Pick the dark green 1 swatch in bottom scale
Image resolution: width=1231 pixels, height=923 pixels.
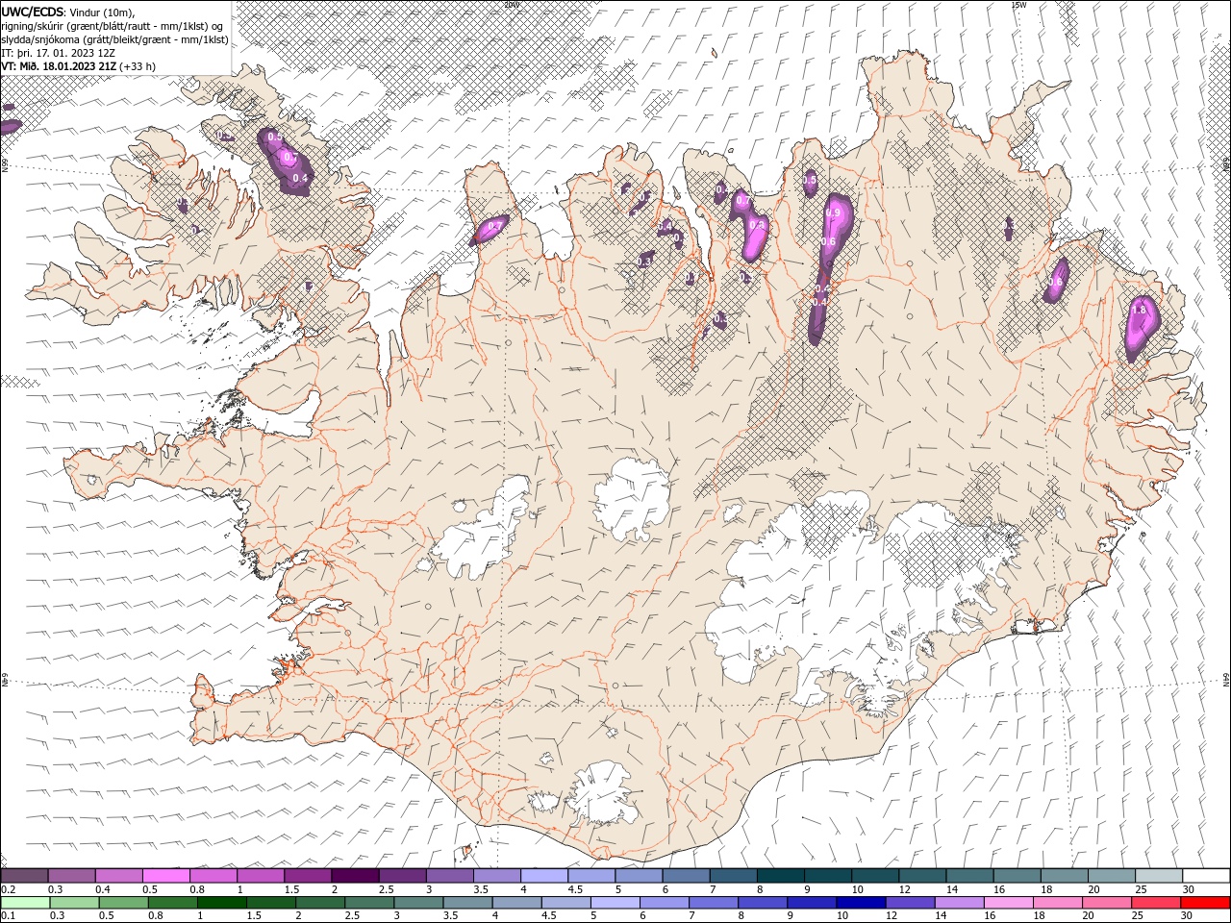point(221,903)
